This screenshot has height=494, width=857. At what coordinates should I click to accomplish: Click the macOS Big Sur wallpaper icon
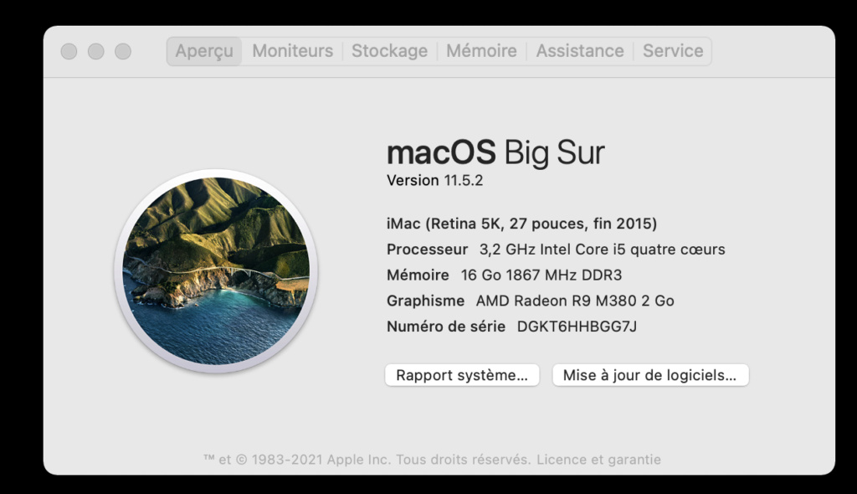coord(216,270)
